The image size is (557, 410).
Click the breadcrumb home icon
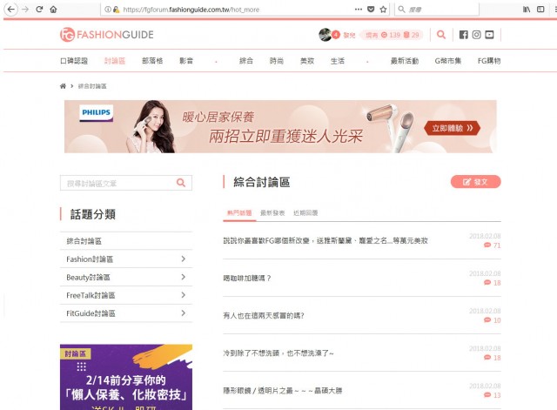[x=63, y=86]
